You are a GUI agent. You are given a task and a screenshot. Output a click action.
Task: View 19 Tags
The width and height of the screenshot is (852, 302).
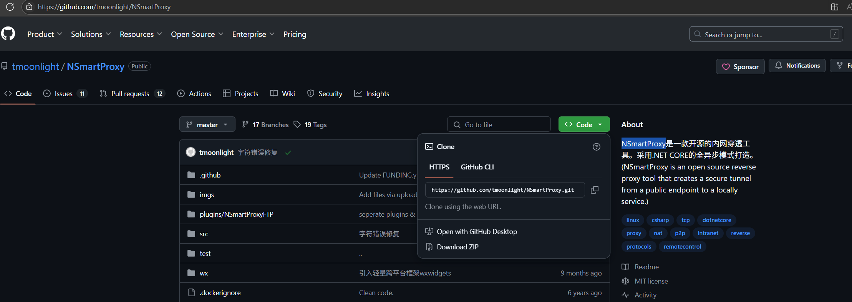[310, 124]
